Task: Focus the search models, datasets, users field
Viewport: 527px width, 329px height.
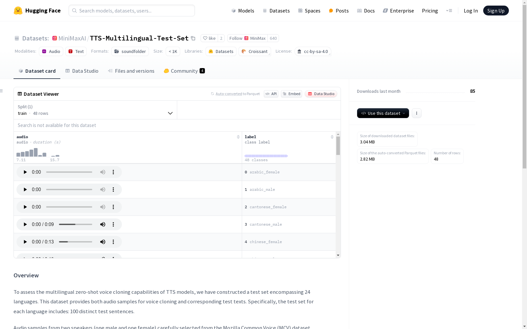Action: pyautogui.click(x=132, y=11)
